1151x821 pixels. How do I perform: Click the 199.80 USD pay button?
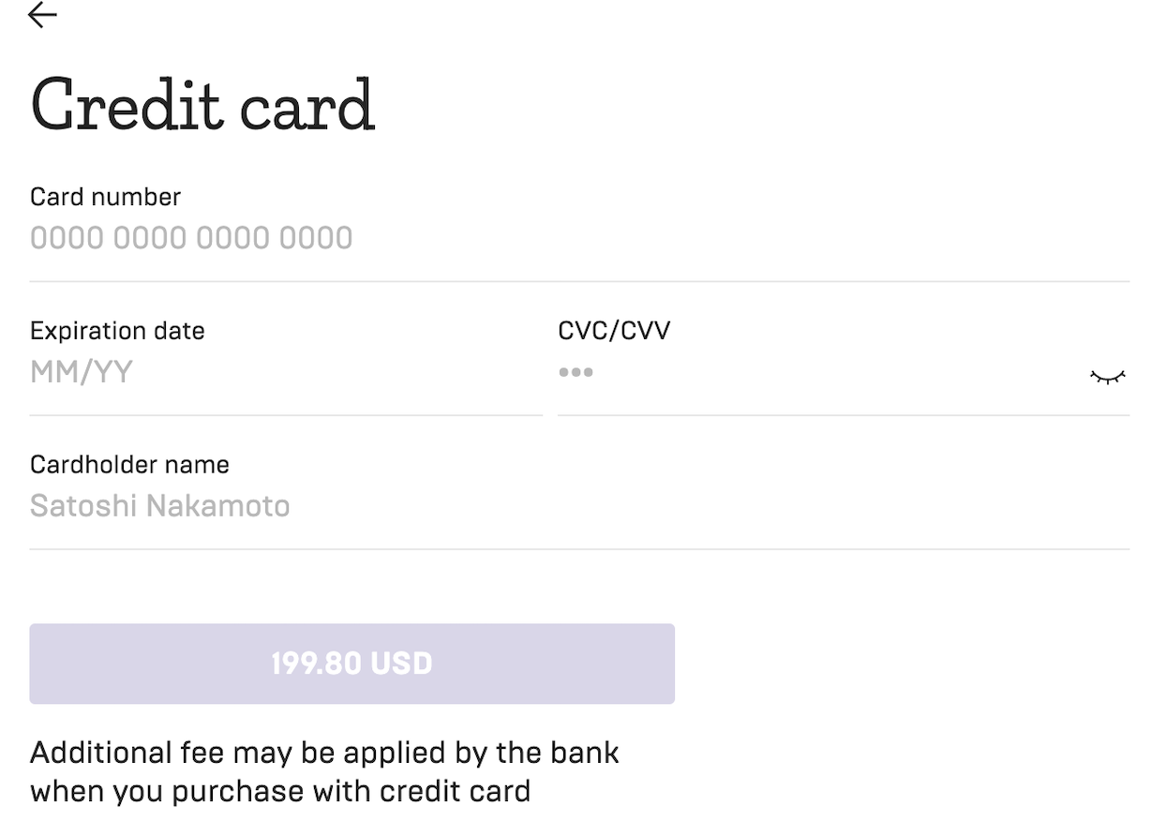[351, 664]
